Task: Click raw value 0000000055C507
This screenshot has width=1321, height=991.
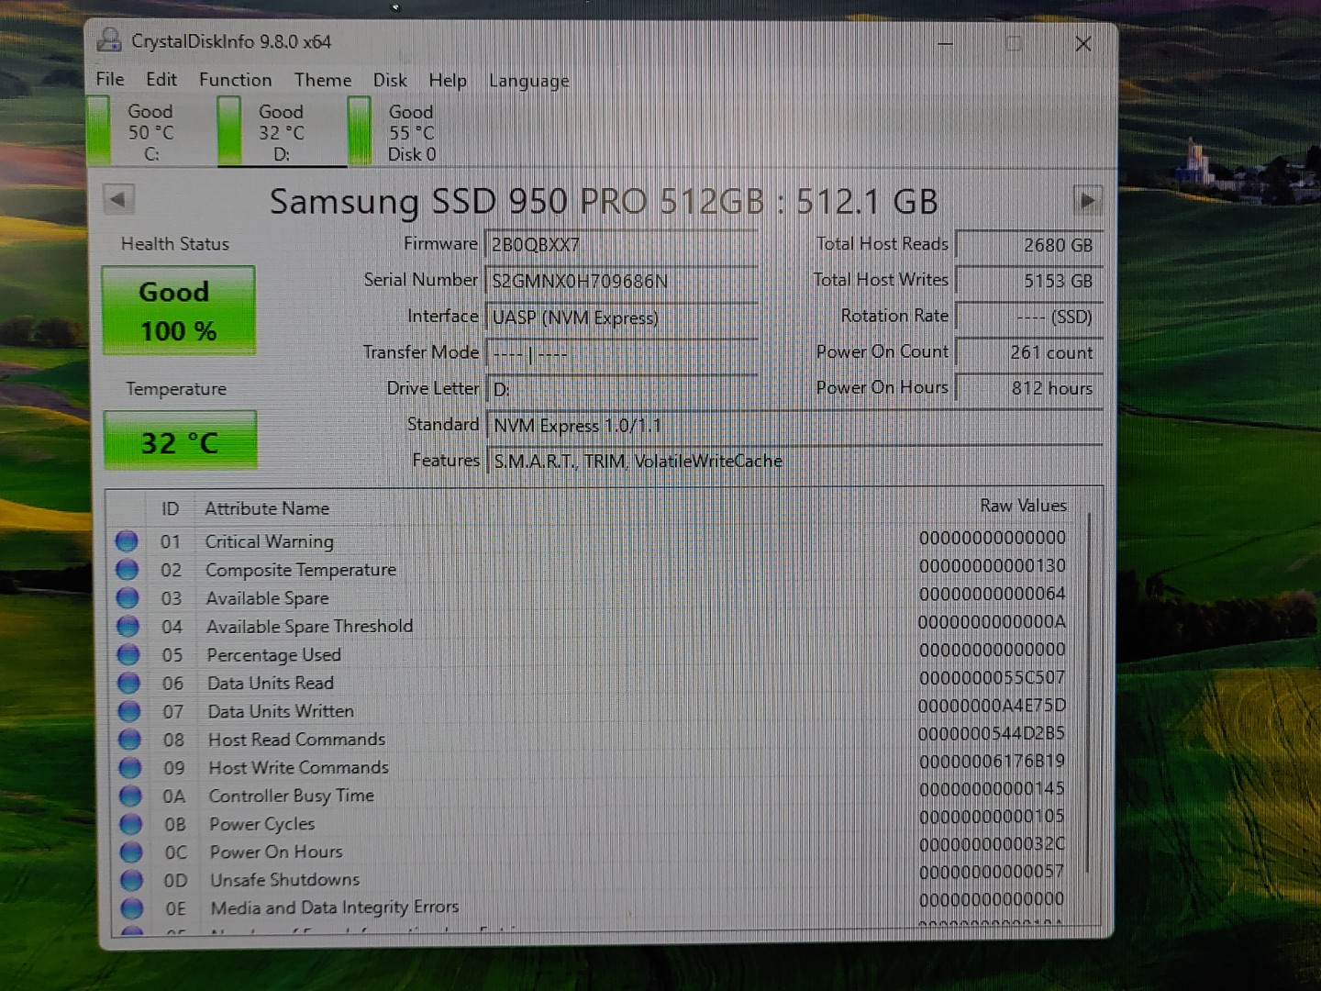Action: point(992,677)
